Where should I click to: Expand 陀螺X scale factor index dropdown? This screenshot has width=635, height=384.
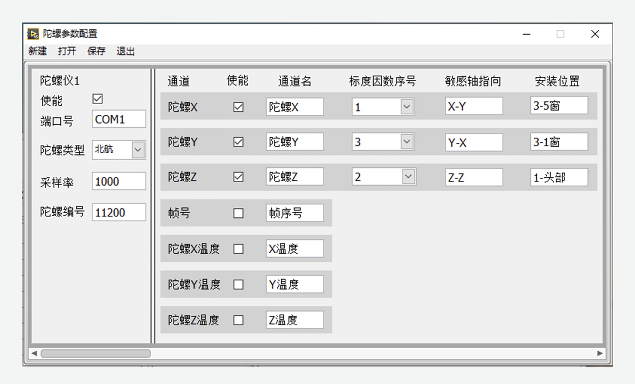click(407, 107)
